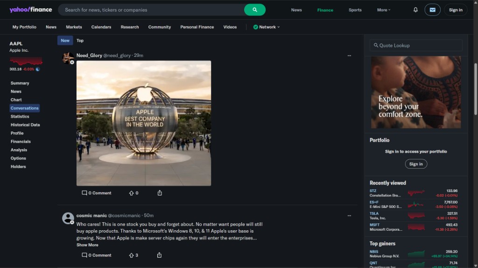Viewport: 478px width, 268px height.
Task: Open Historical Data in sidebar
Action: tap(25, 125)
